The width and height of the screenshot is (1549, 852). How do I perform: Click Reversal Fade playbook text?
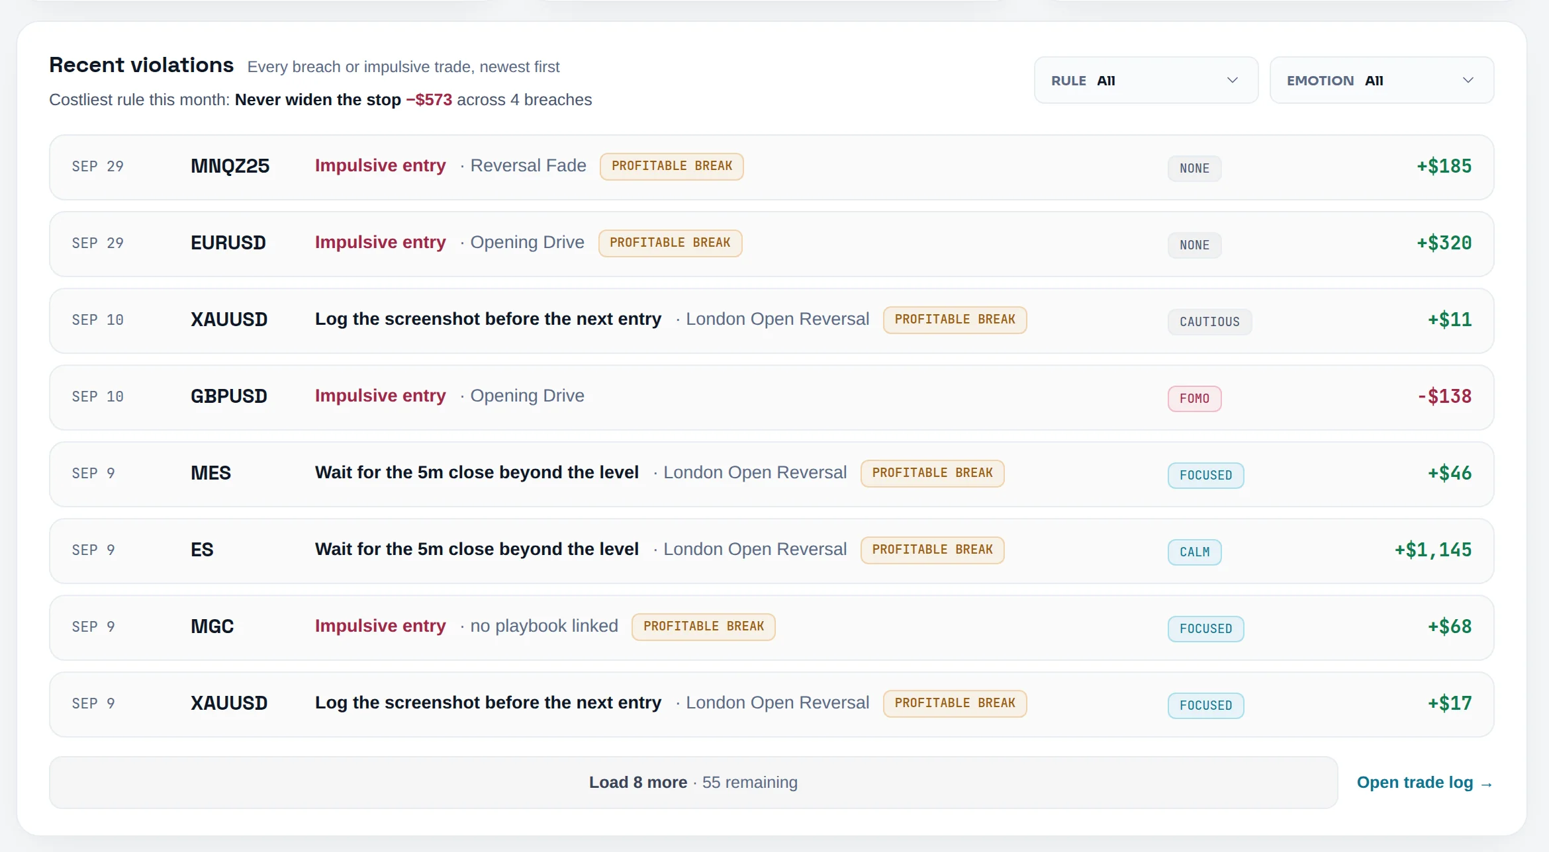pos(528,165)
